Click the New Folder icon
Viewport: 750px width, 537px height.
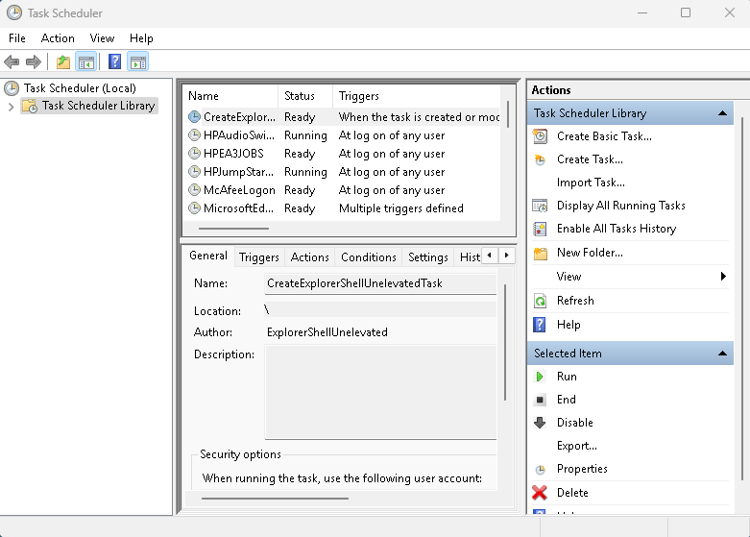(x=540, y=253)
